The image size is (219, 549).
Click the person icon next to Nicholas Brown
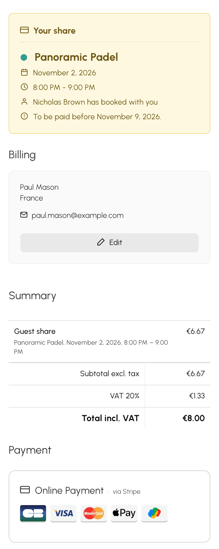point(24,102)
